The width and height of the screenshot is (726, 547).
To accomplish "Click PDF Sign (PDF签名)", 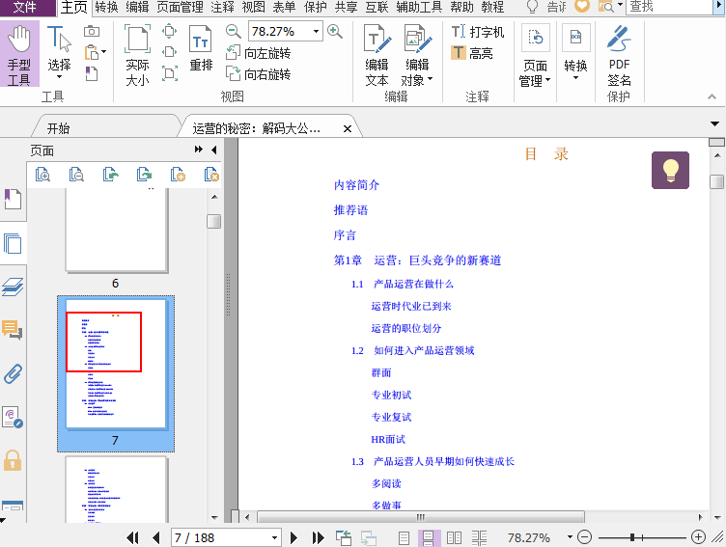I will 620,55.
